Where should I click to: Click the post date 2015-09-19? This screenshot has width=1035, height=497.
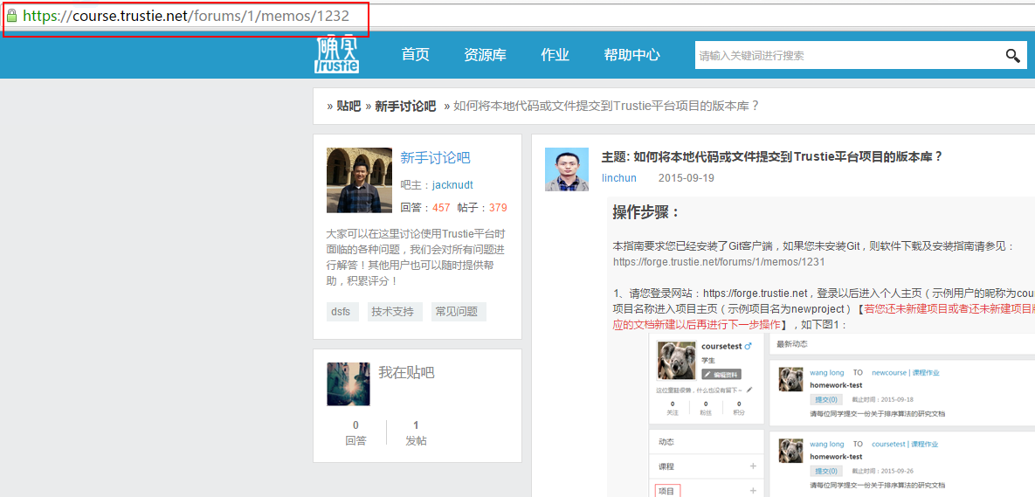687,178
